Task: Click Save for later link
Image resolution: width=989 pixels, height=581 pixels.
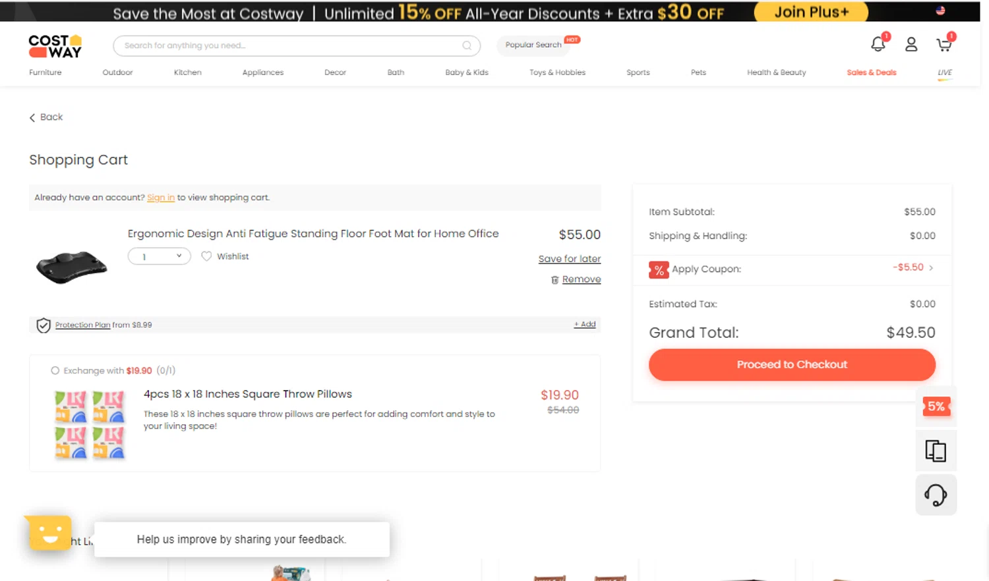Action: click(x=570, y=259)
